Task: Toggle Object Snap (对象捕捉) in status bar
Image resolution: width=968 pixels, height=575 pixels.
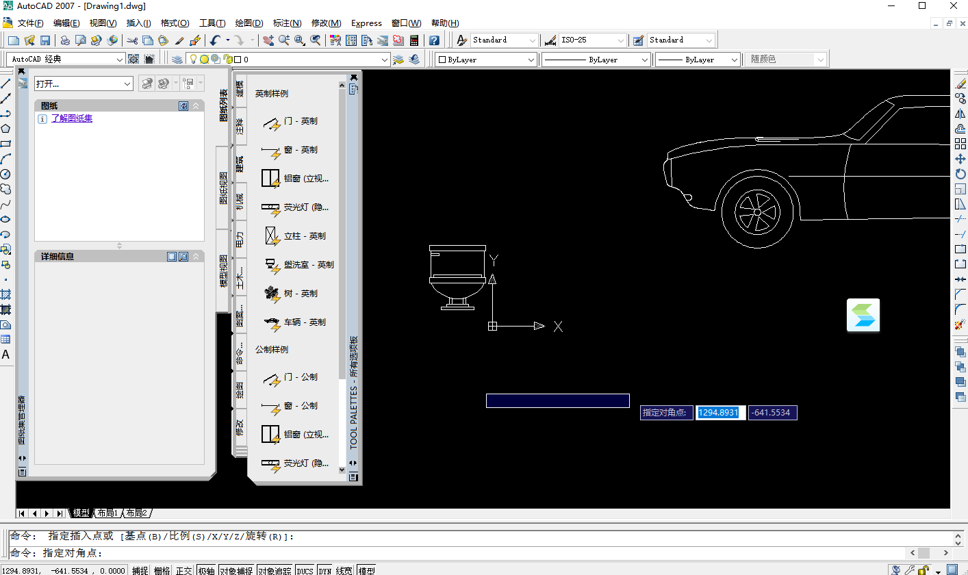Action: pyautogui.click(x=236, y=570)
